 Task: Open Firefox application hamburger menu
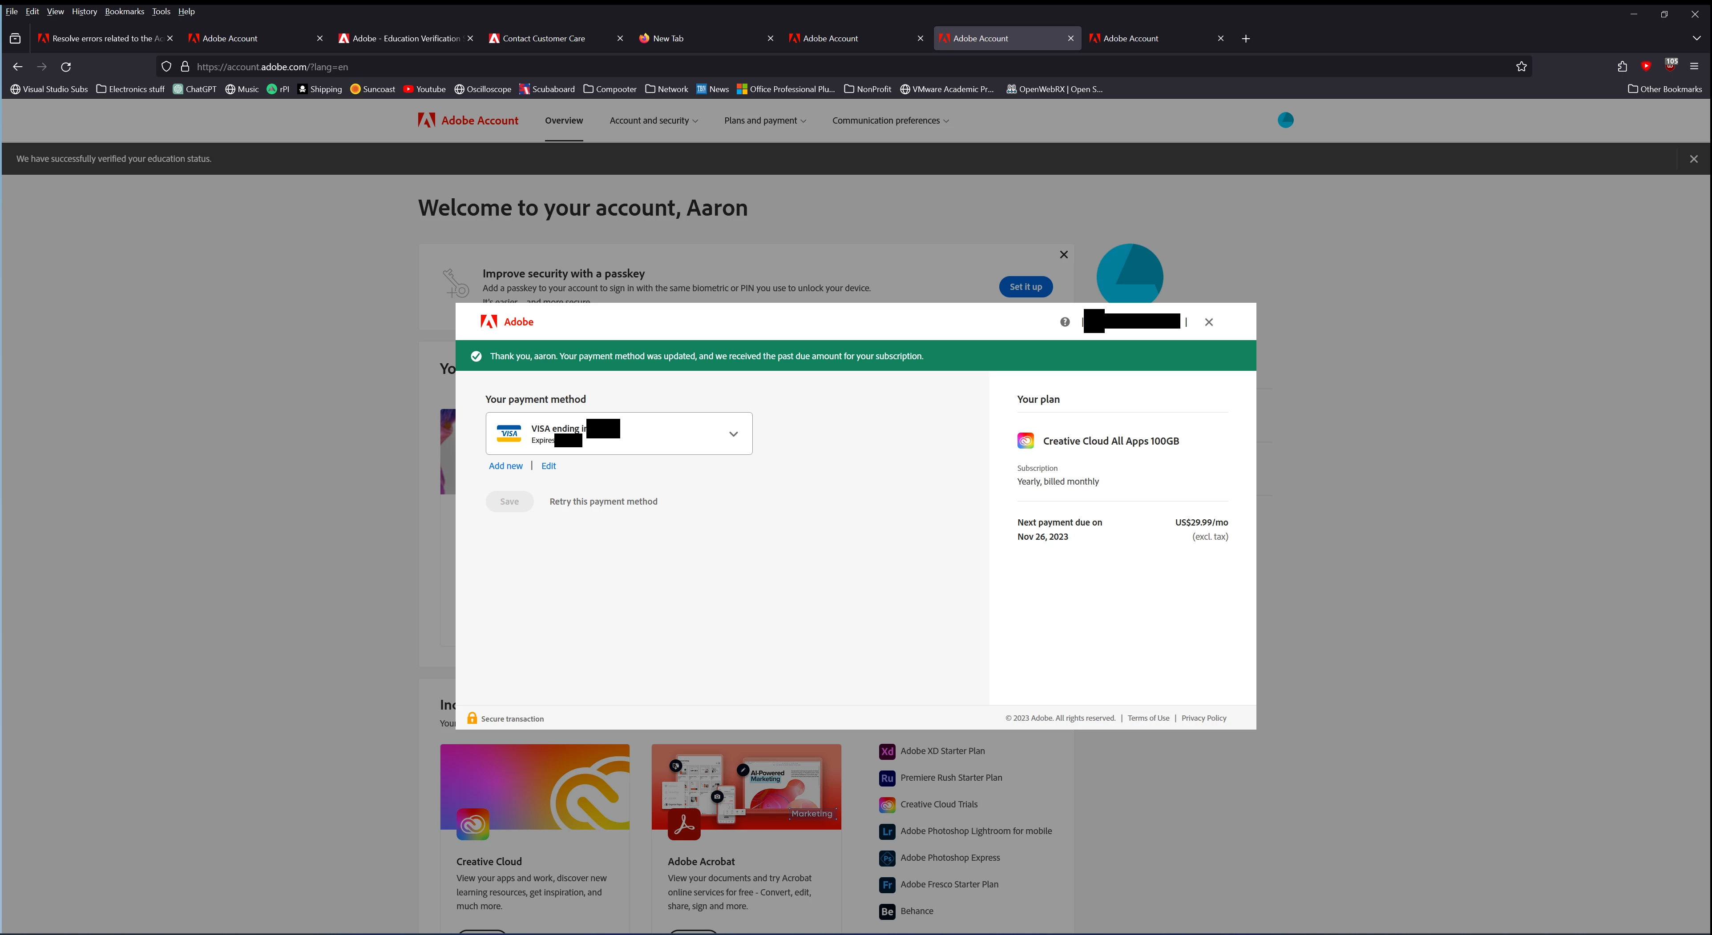pos(1694,66)
